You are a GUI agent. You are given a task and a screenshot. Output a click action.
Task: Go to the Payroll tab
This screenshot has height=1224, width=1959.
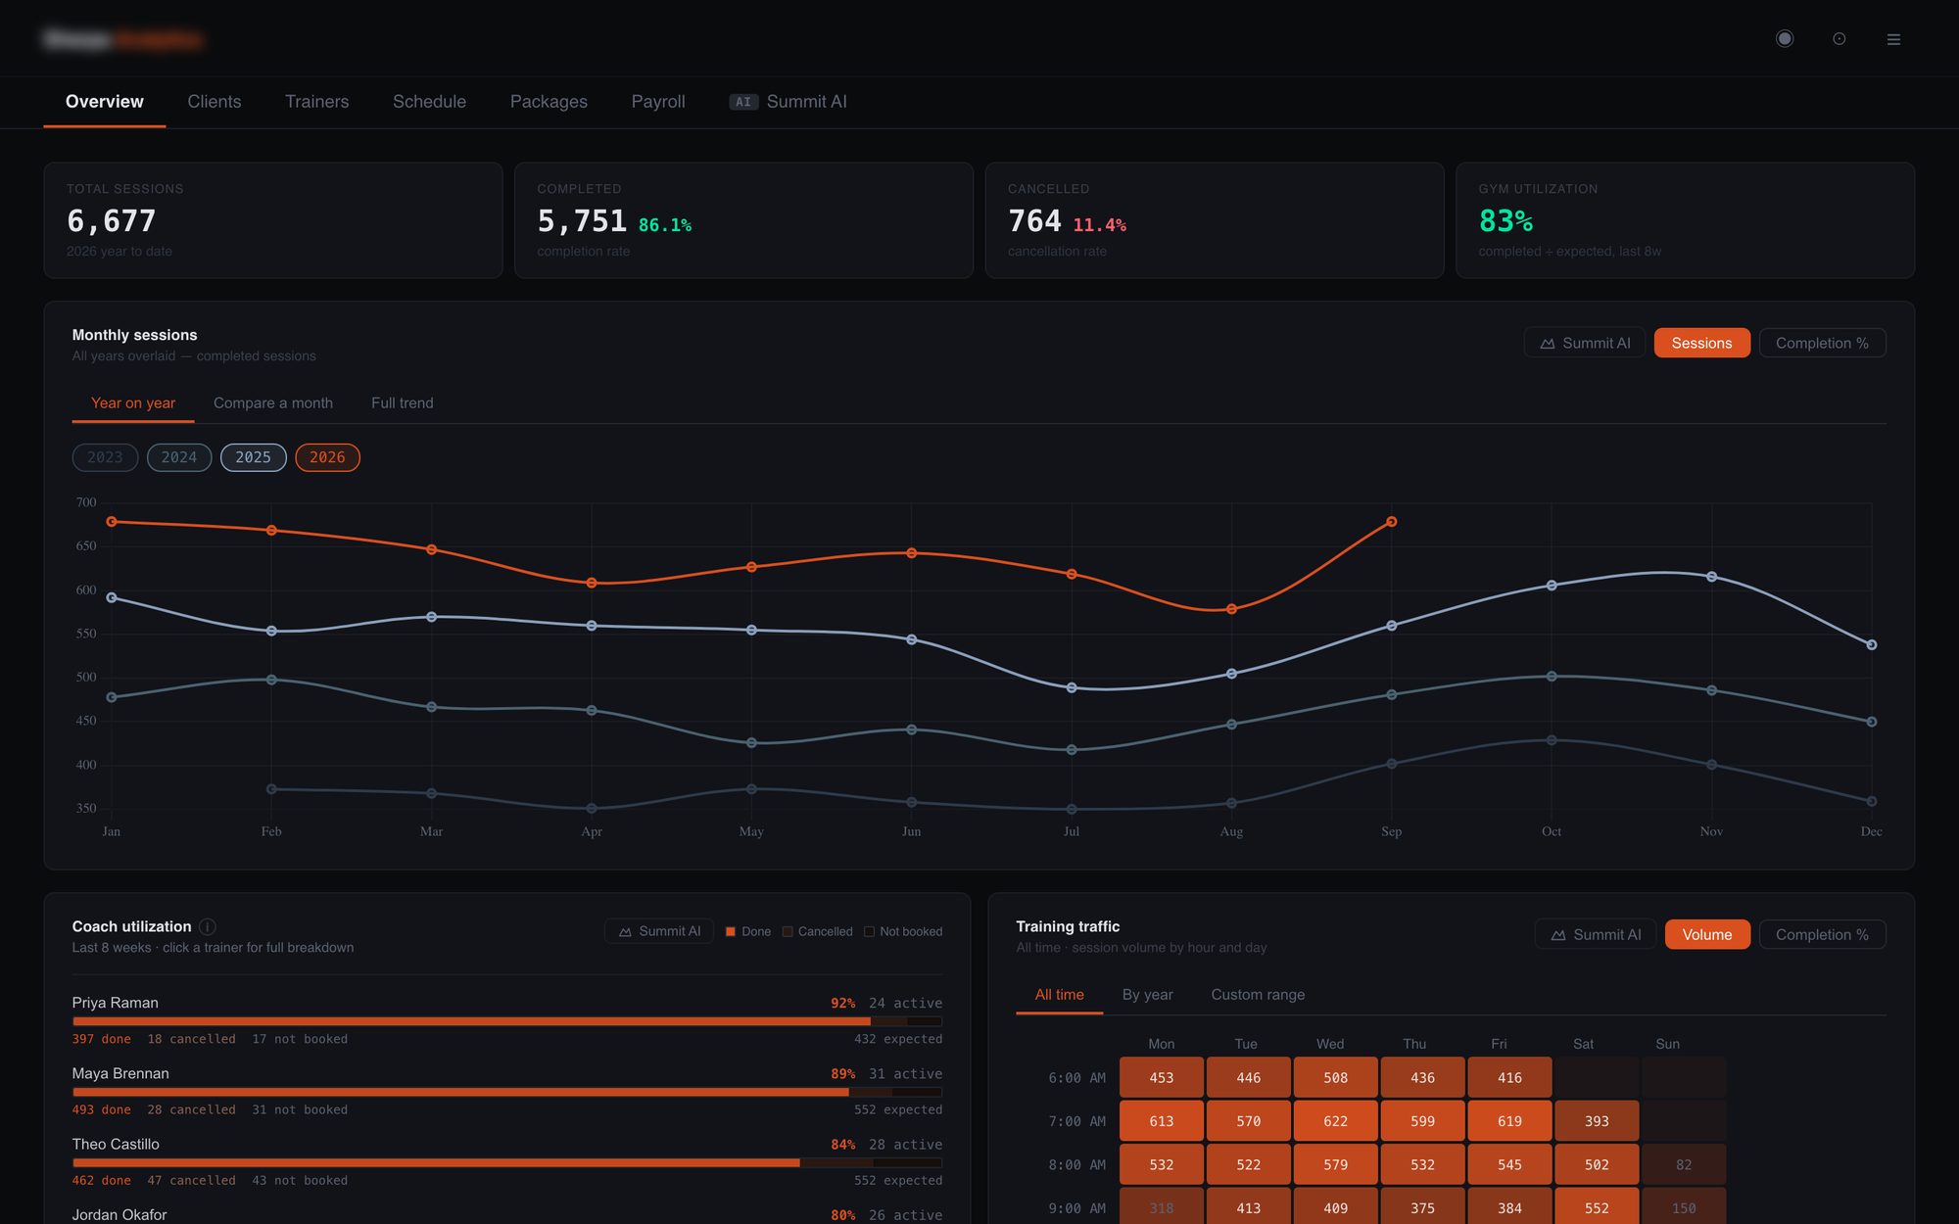click(658, 102)
